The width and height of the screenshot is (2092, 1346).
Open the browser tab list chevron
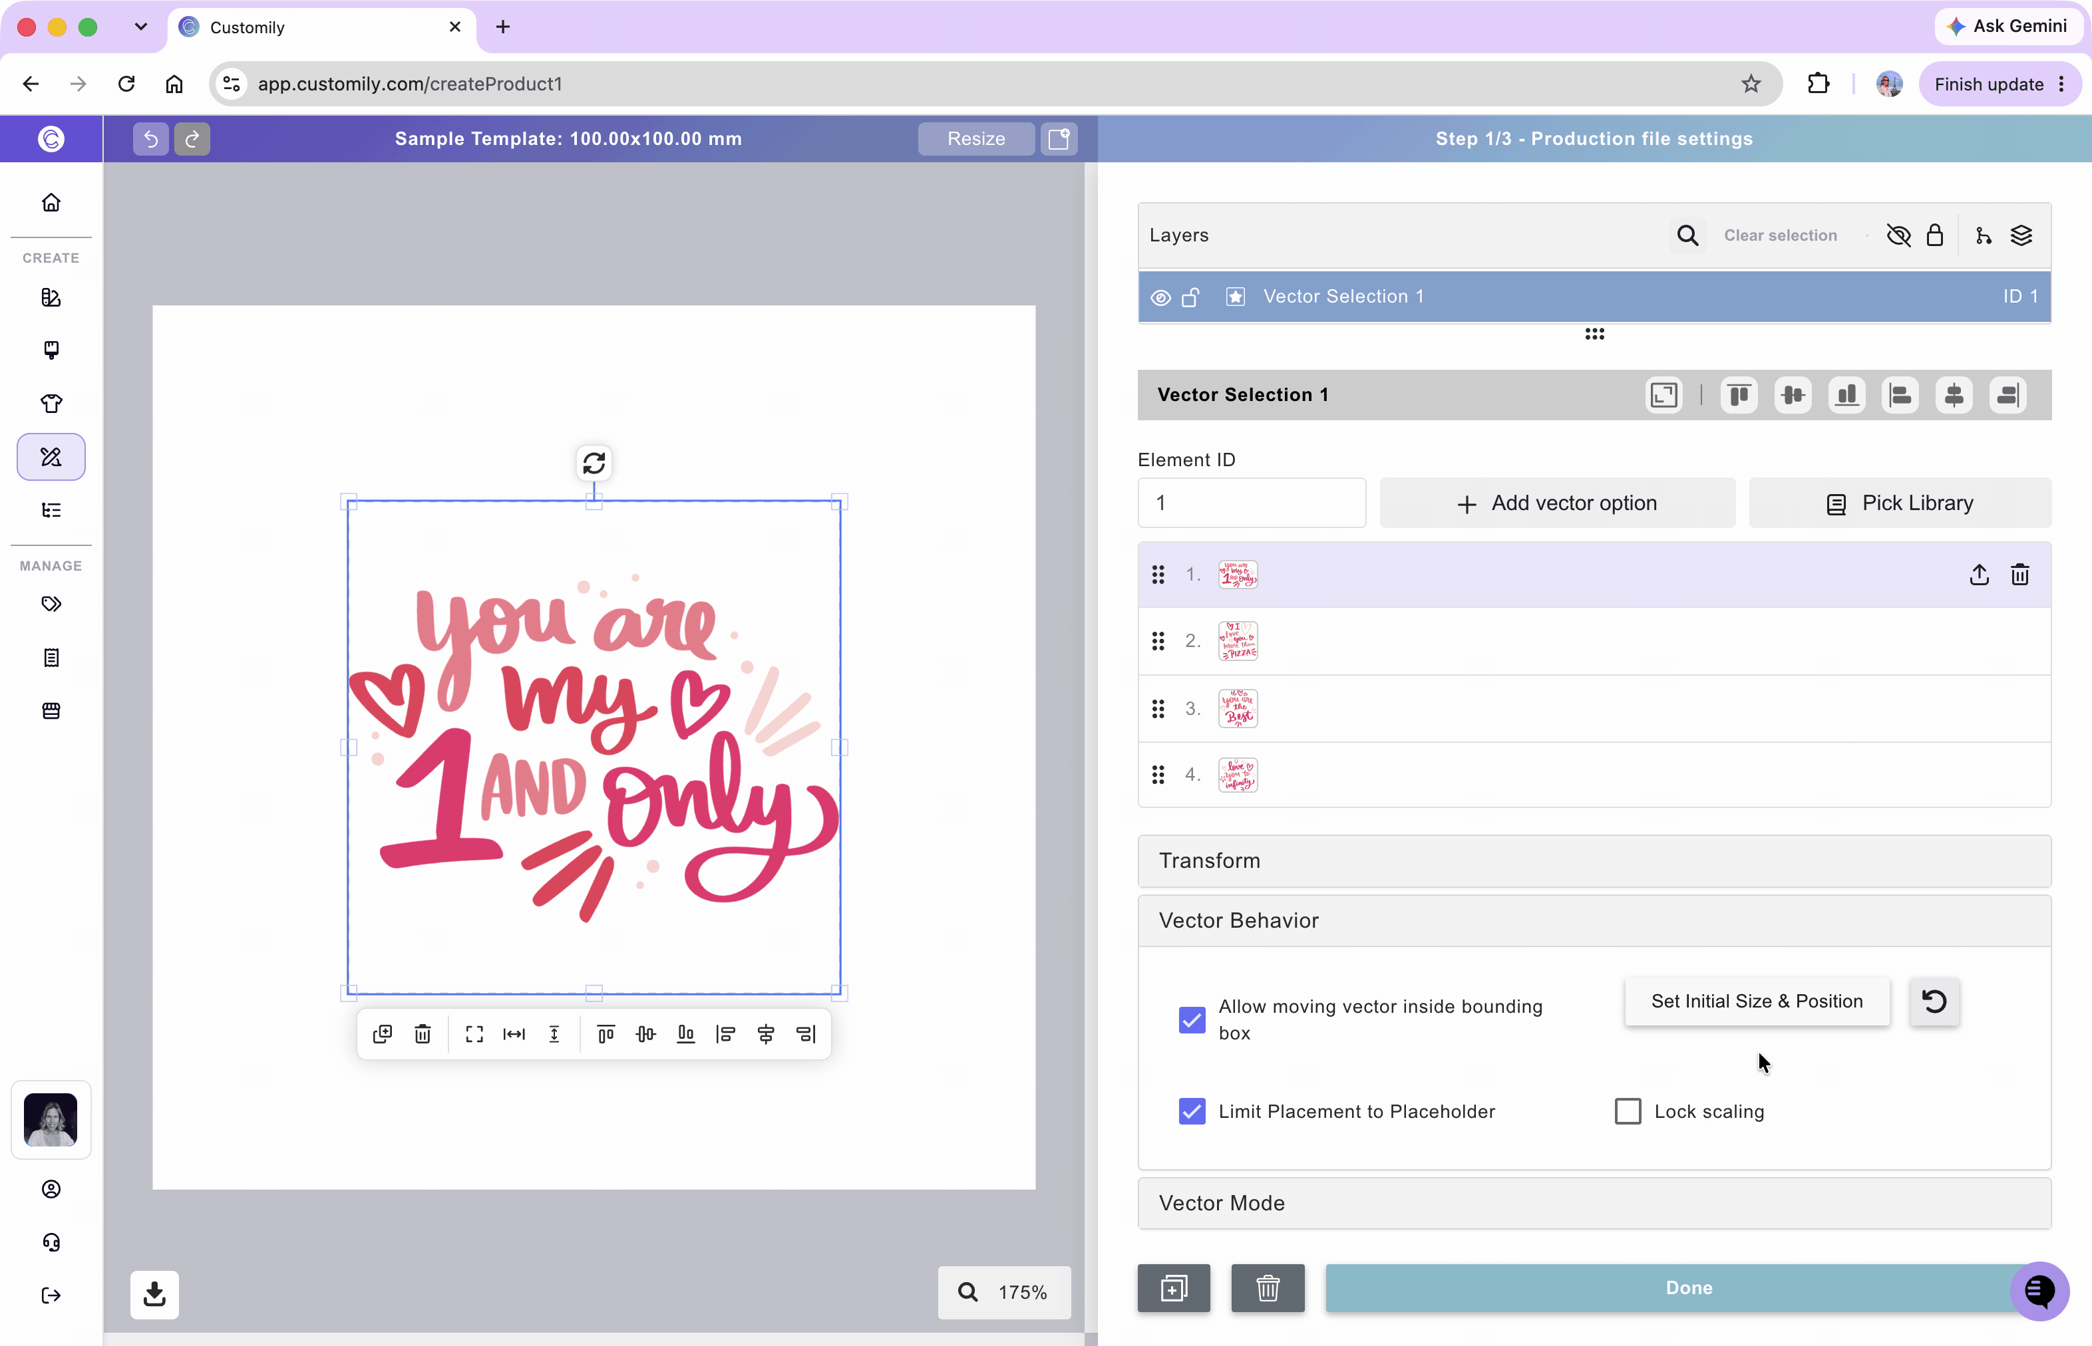140,27
